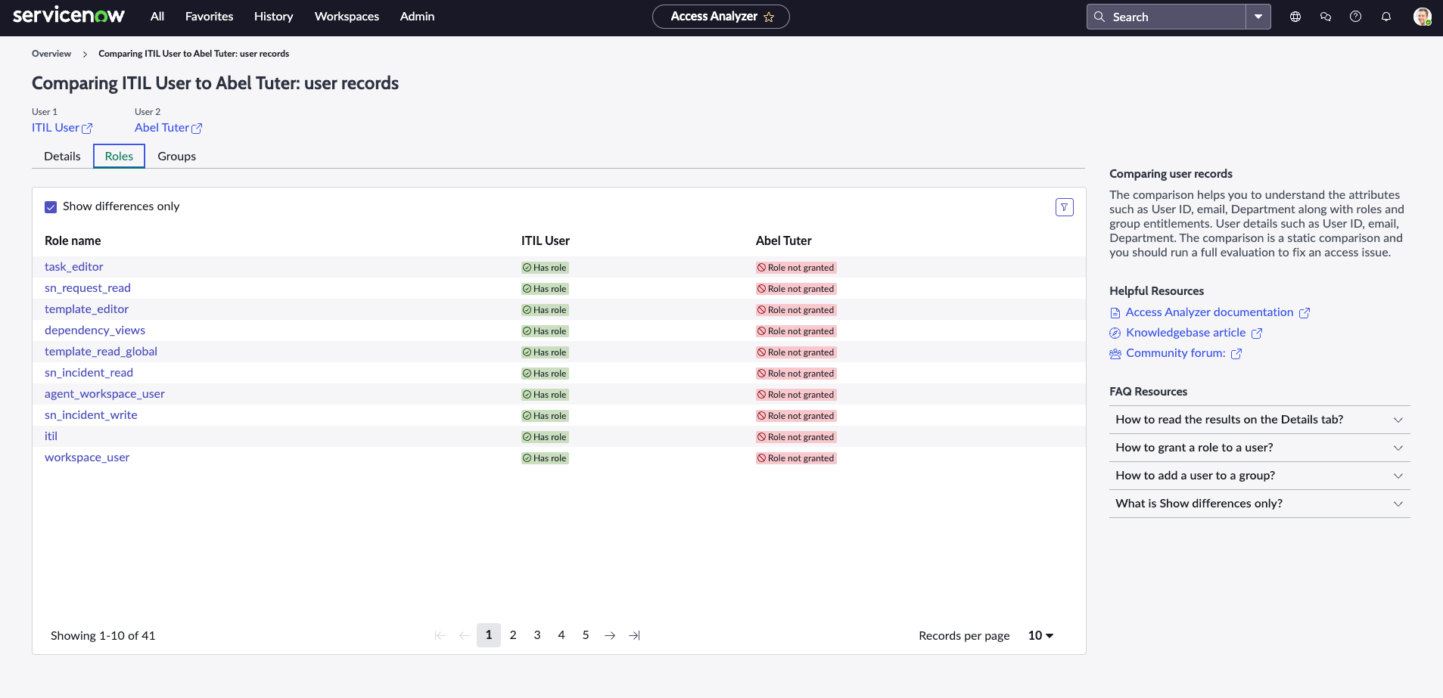Go to page 3
This screenshot has width=1443, height=698.
tap(537, 635)
